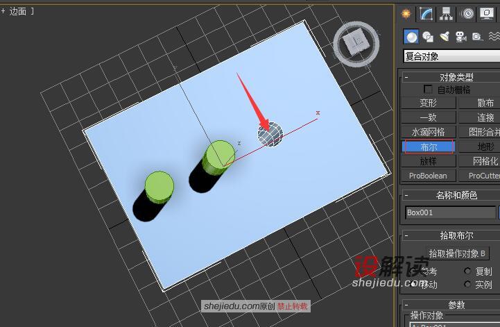The width and height of the screenshot is (500, 327).
Task: Open the 边面 viewport shading label menu
Action: [18, 12]
